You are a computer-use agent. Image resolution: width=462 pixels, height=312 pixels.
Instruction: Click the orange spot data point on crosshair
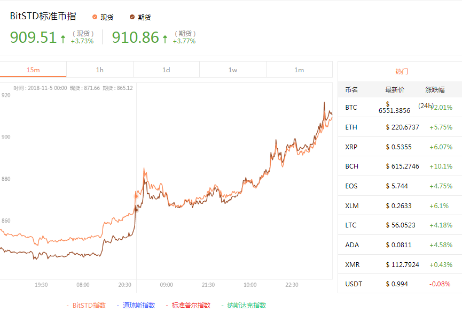click(136, 196)
